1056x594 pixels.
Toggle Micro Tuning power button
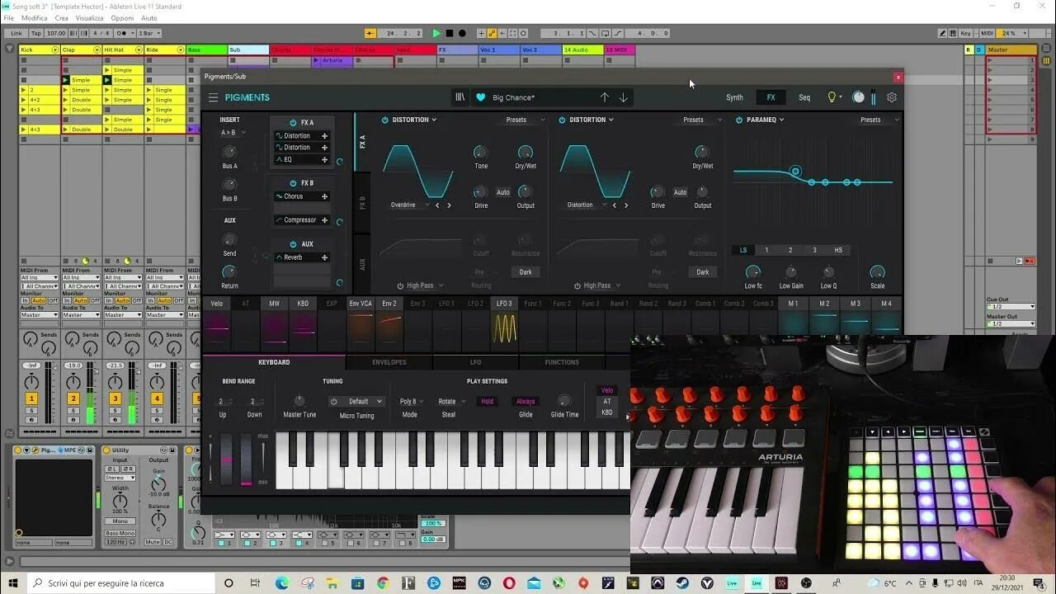tap(334, 402)
